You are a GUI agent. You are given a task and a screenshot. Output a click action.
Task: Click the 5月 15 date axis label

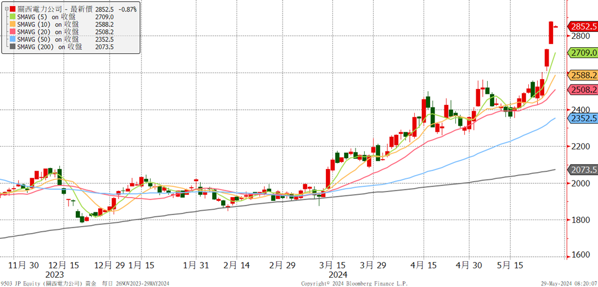click(x=511, y=266)
